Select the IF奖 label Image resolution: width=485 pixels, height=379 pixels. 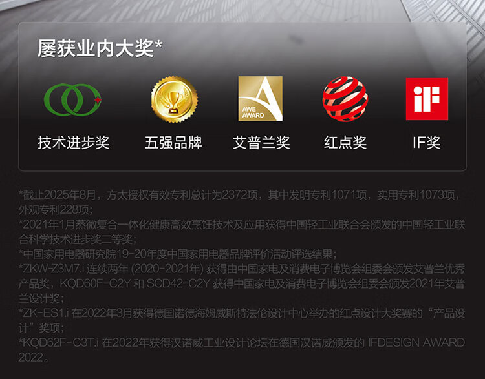(427, 143)
